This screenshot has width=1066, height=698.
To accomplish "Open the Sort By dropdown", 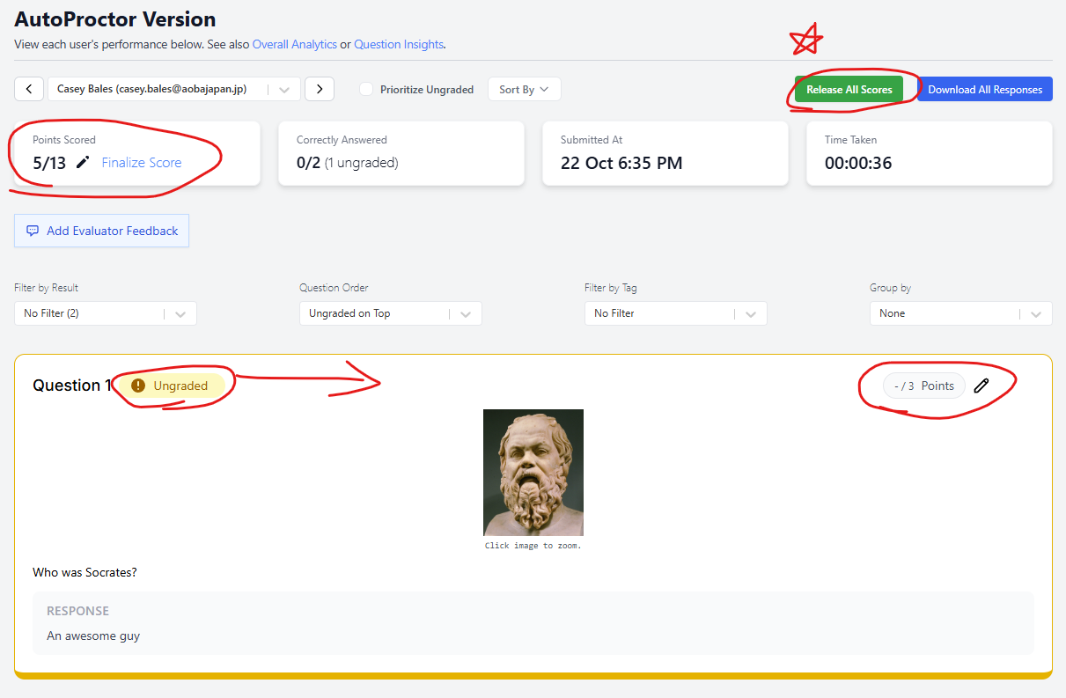I will [524, 89].
